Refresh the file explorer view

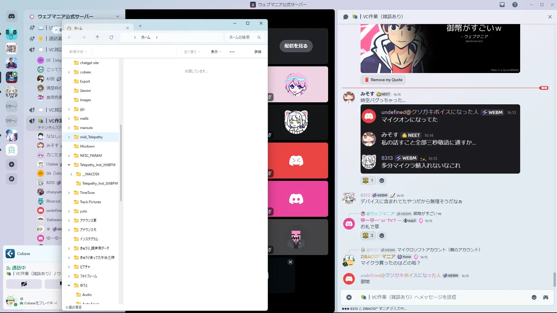[x=111, y=37]
